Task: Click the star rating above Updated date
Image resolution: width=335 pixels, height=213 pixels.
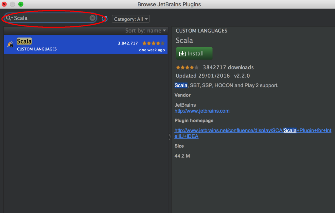Action: point(187,67)
